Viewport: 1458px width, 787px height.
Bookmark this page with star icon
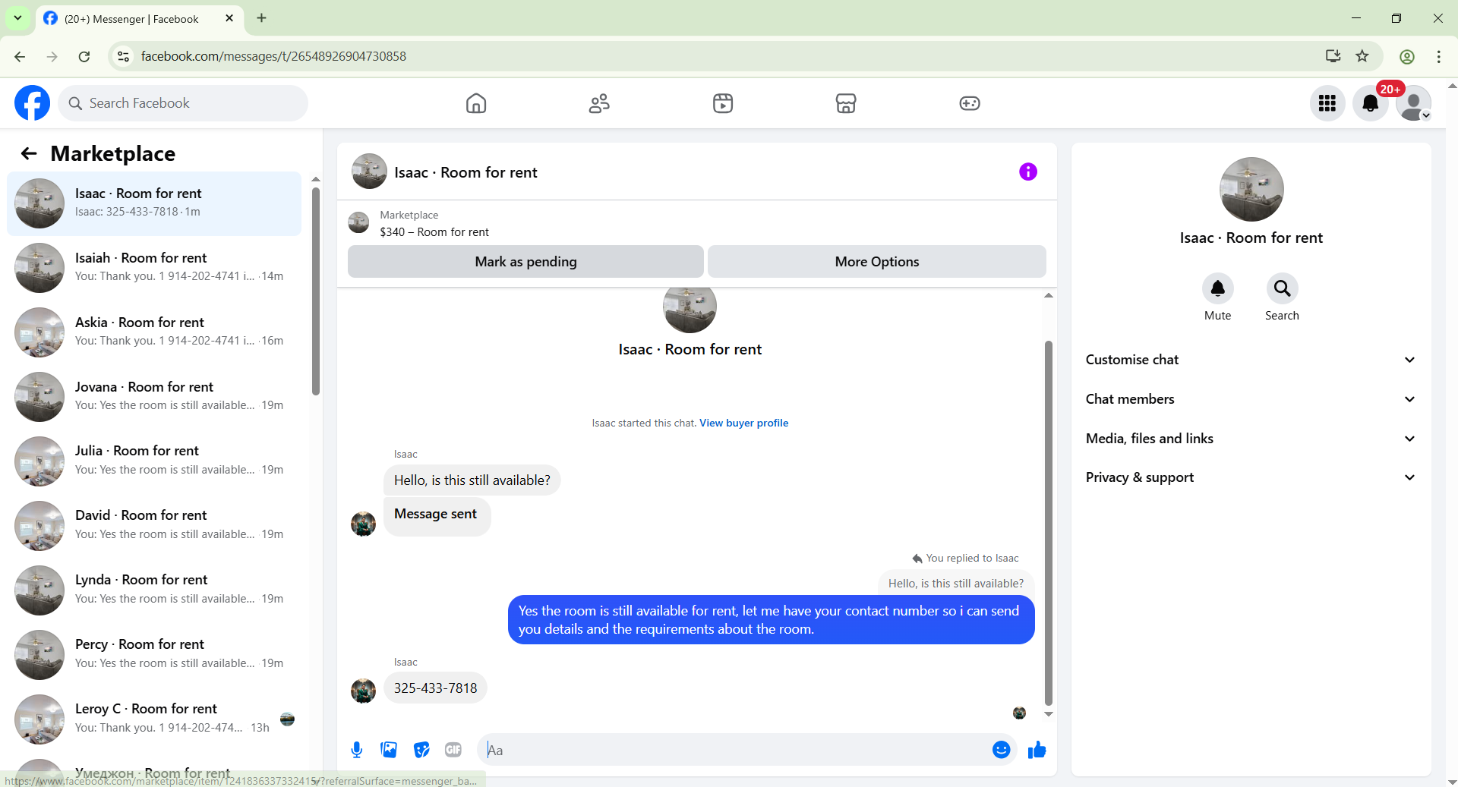tap(1362, 56)
